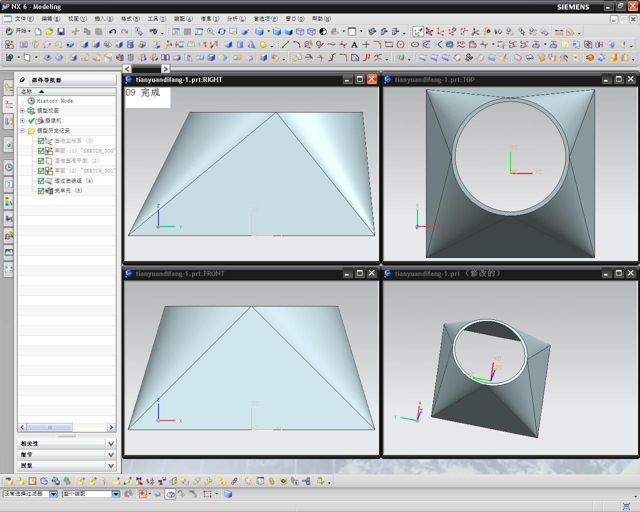Activate the tianyuandifang-1.prt:FRONT window title
This screenshot has width=640, height=512.
point(180,273)
